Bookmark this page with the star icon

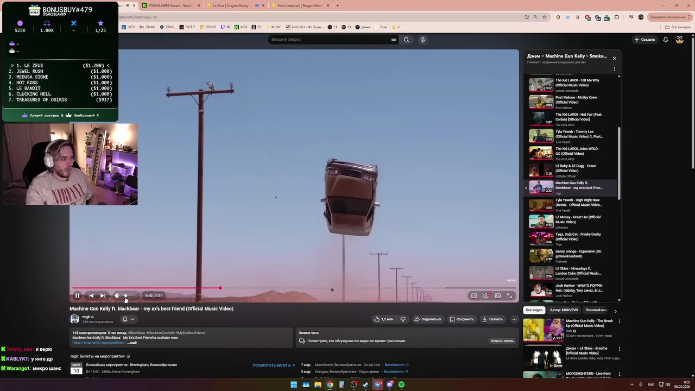click(x=544, y=17)
